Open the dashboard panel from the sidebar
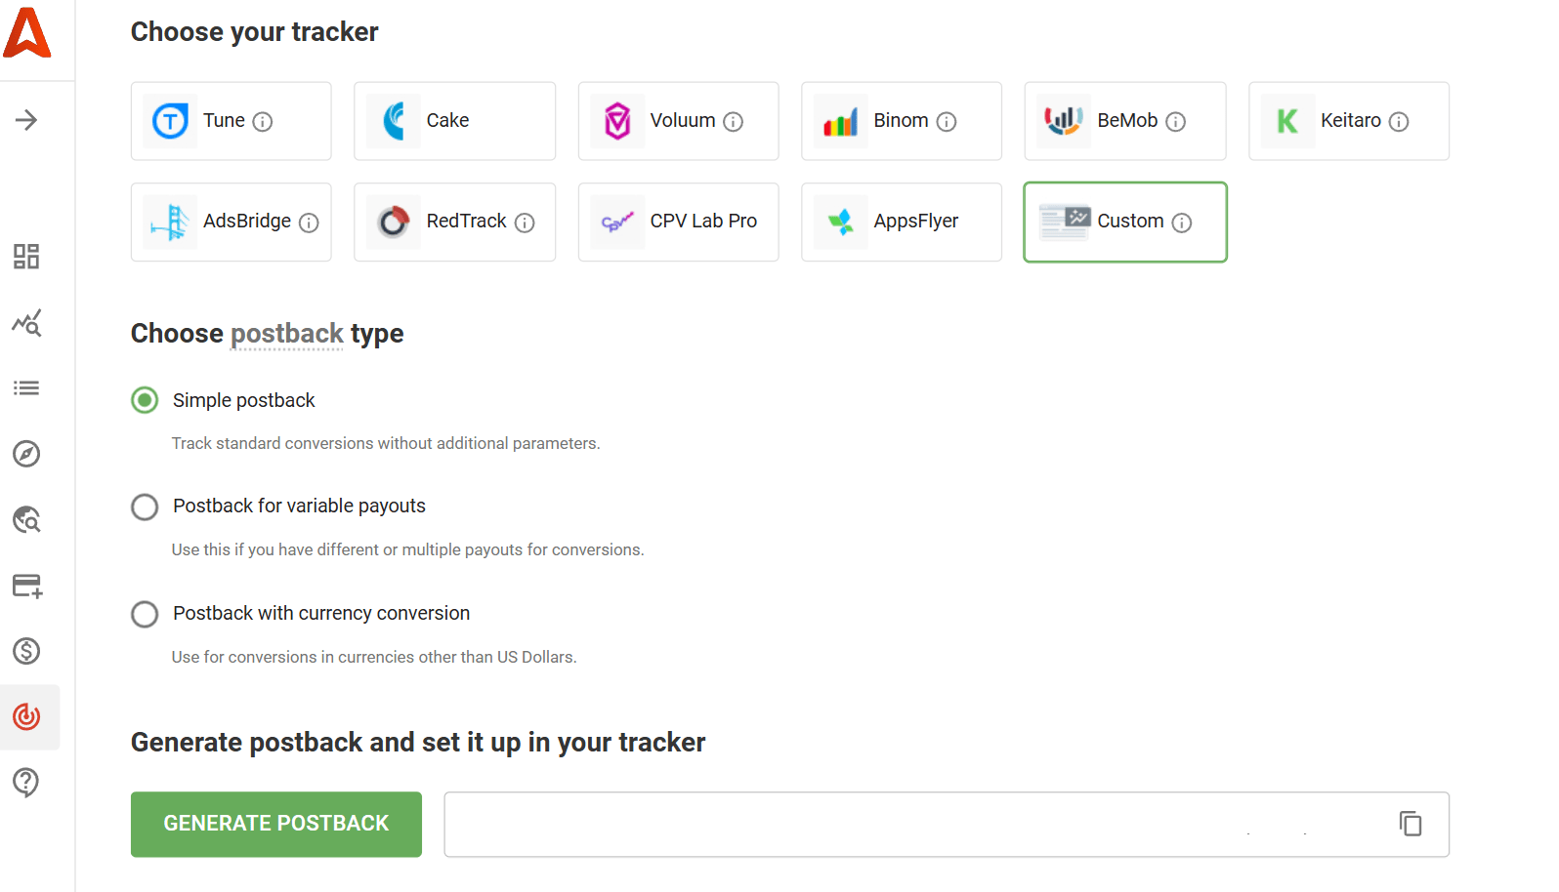Viewport: 1559px width, 892px height. pos(25,257)
